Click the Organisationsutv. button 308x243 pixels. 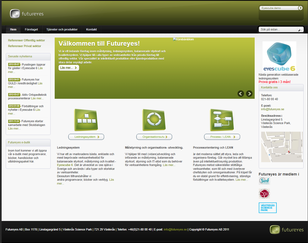click(154, 137)
